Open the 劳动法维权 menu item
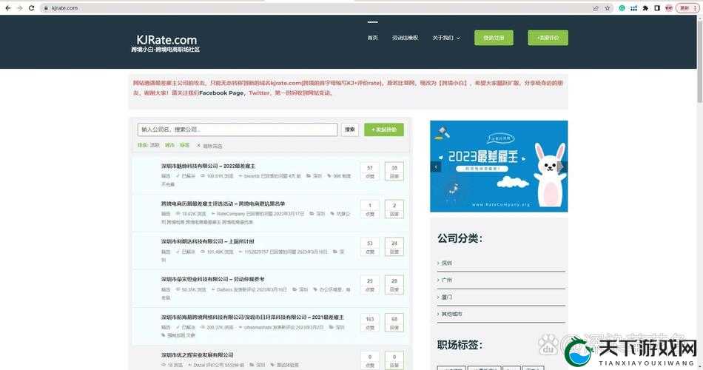 coord(405,38)
